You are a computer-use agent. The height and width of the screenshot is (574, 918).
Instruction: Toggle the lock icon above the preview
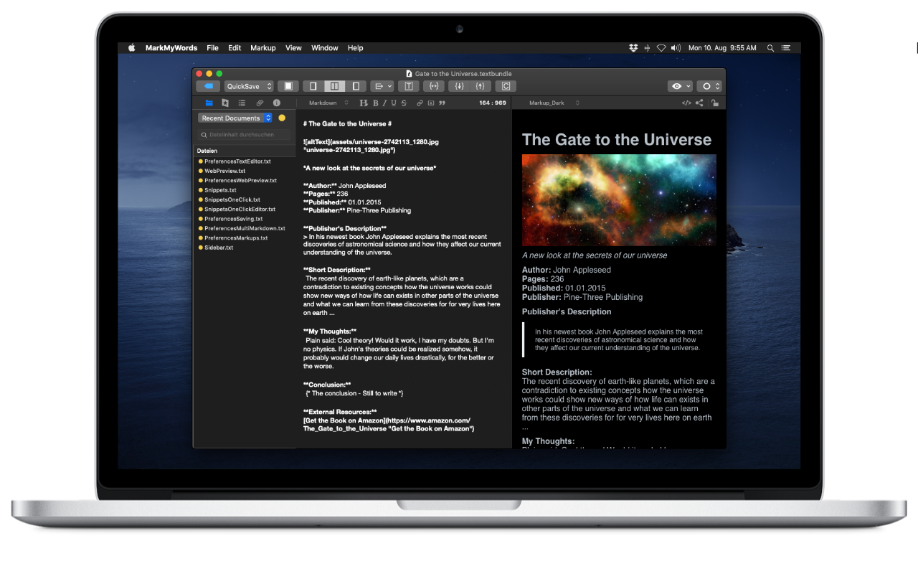714,103
